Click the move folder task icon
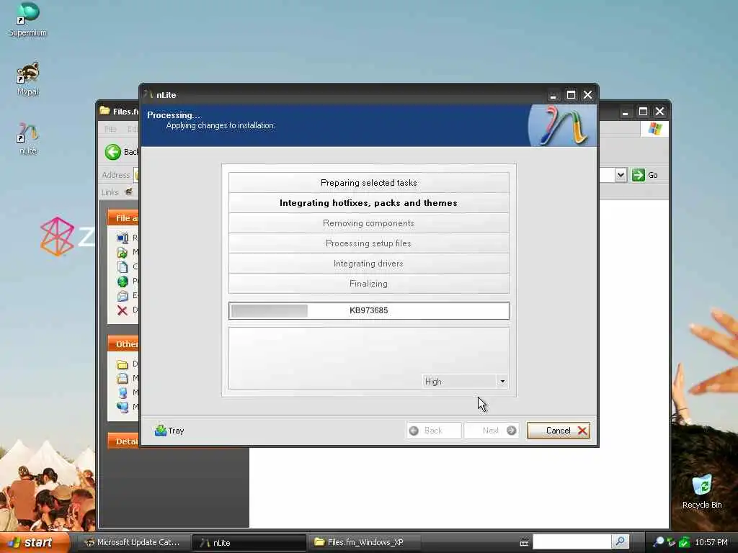 click(123, 253)
